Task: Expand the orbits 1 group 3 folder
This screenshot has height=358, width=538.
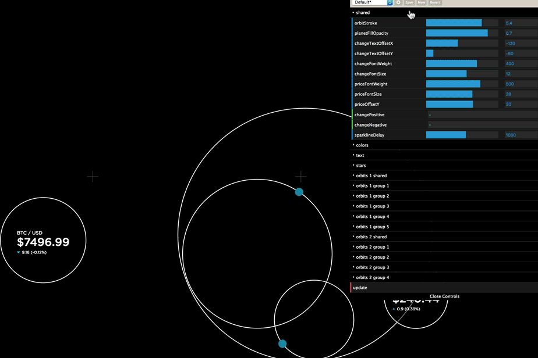Action: pyautogui.click(x=444, y=206)
